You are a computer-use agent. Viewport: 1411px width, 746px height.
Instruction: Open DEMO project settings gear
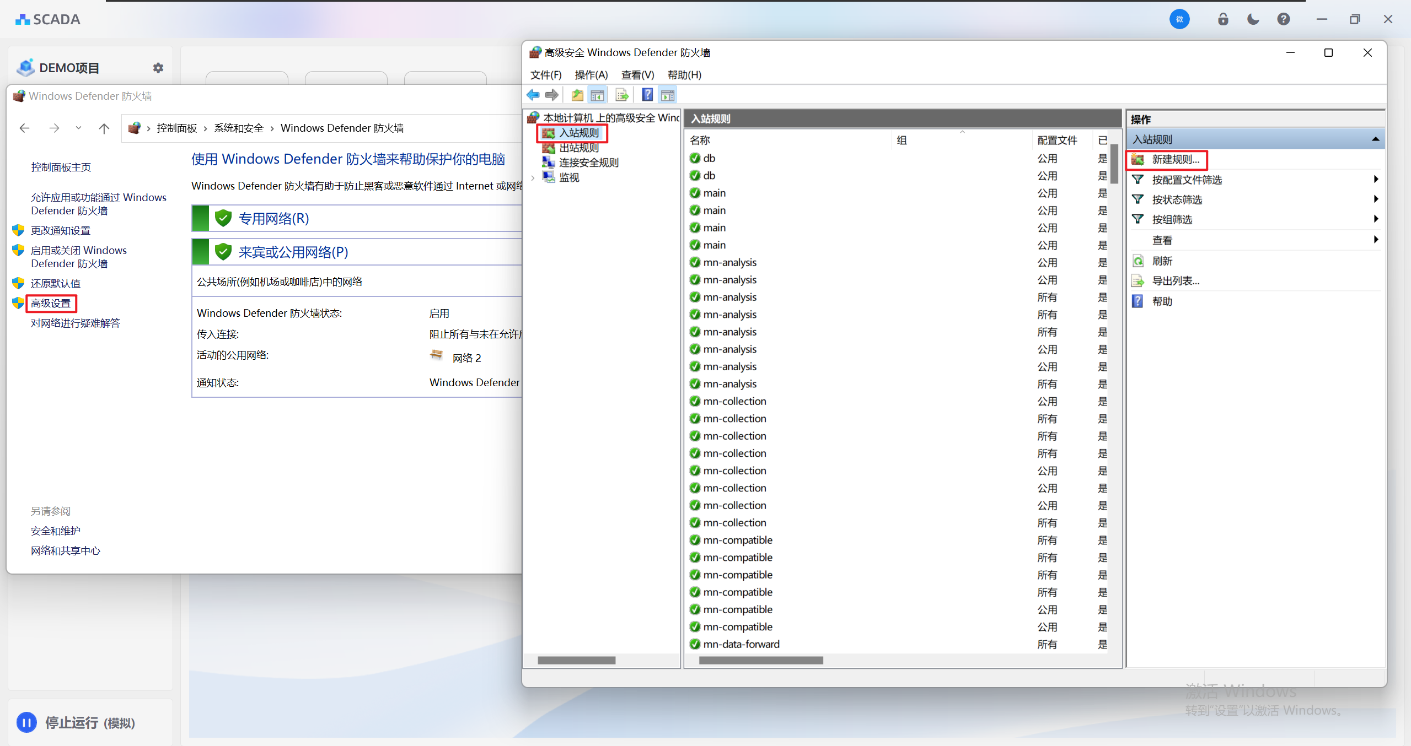(x=158, y=68)
